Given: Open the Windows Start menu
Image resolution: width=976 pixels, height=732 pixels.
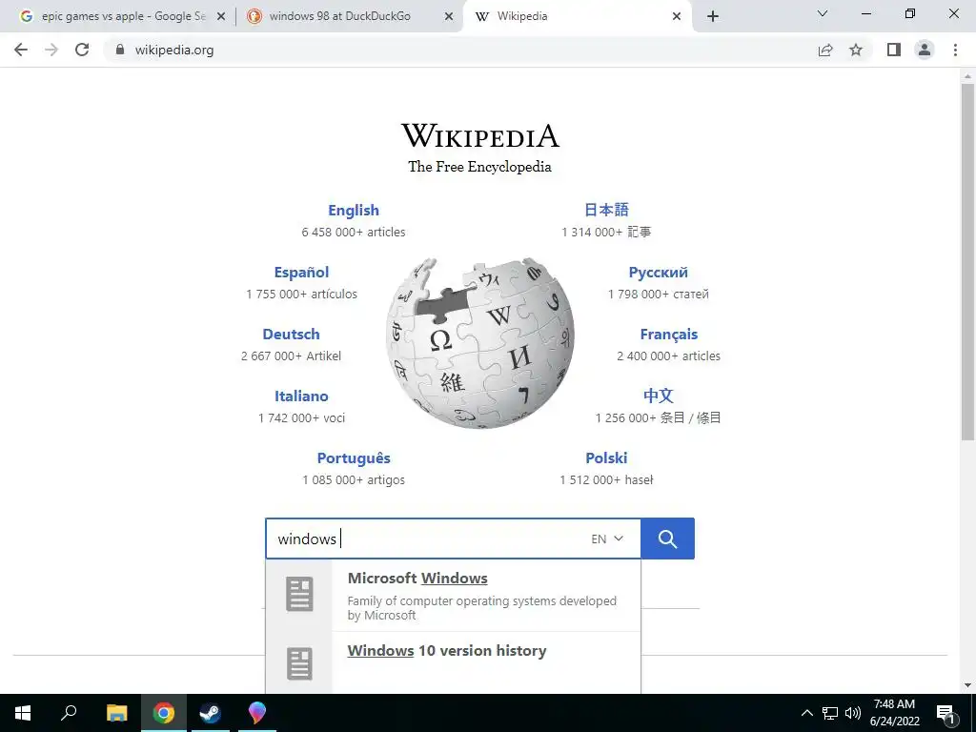Looking at the screenshot, I should [x=23, y=713].
